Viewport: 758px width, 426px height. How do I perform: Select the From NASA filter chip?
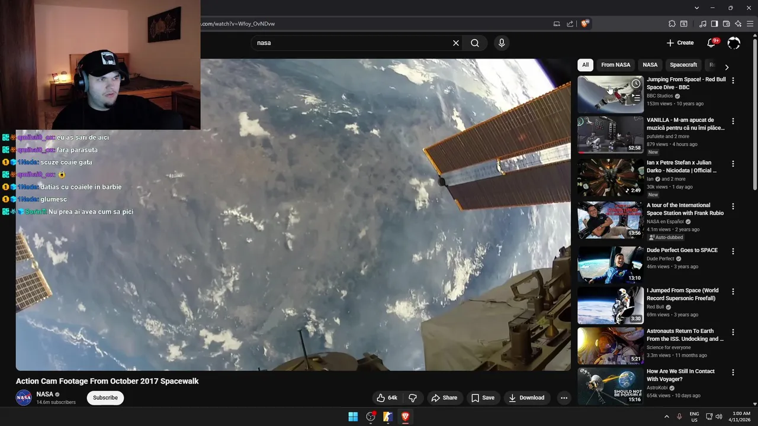[616, 65]
